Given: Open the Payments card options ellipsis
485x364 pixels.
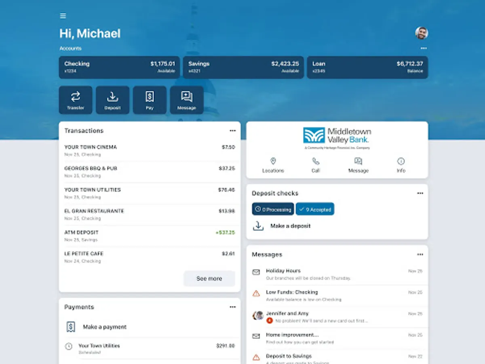Looking at the screenshot, I should tap(232, 307).
